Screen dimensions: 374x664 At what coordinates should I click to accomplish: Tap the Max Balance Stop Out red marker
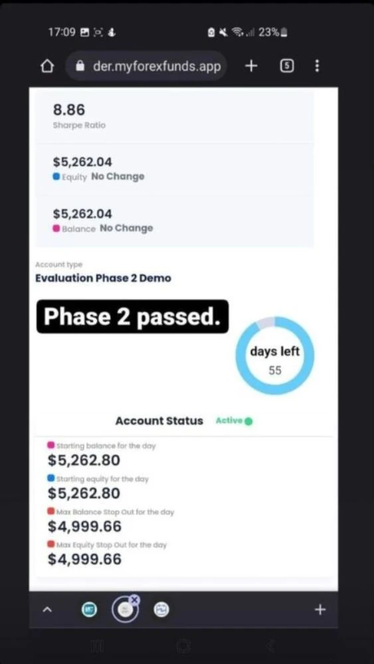point(51,511)
